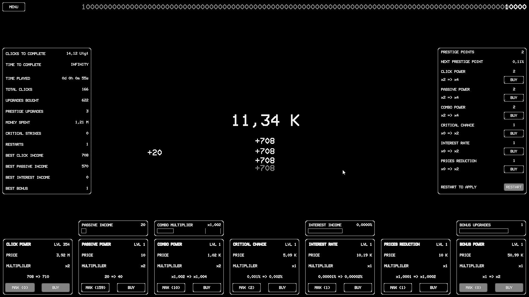
Task: Buy one Critical Chance level
Action: 282,288
